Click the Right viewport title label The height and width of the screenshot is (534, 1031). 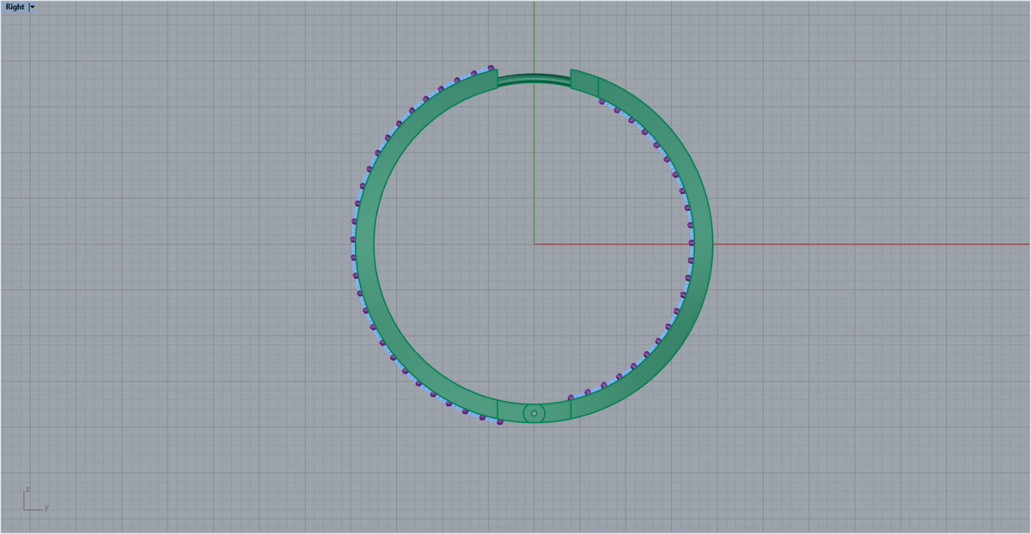pyautogui.click(x=15, y=6)
